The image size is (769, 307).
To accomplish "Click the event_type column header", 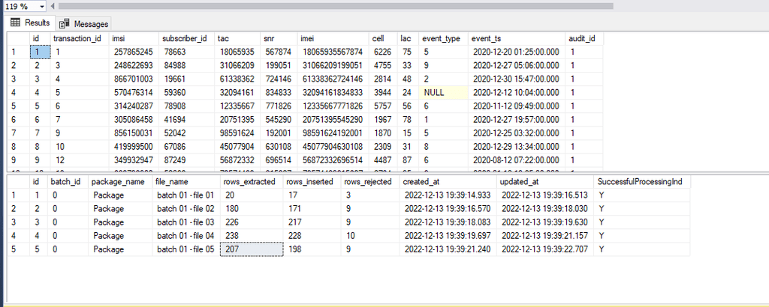I will (443, 39).
